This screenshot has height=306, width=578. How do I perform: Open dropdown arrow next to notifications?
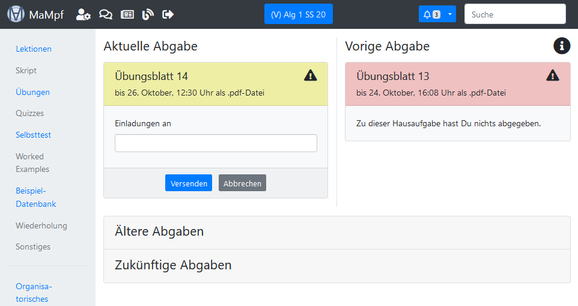(x=450, y=14)
